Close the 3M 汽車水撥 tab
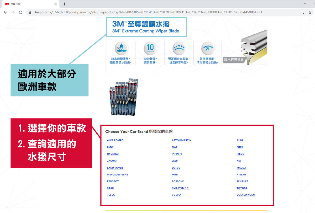The width and height of the screenshot is (315, 213). pyautogui.click(x=55, y=4)
